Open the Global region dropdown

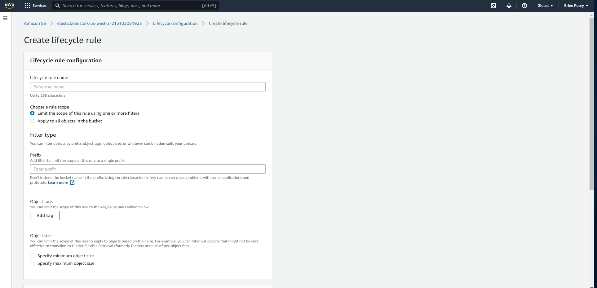(x=545, y=5)
